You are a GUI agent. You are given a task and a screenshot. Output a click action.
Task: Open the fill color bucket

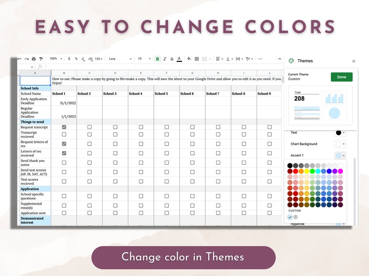click(189, 59)
